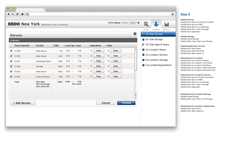Click the Storage function cell of E1269
Viewport: 233px width, 151px height.
coord(40,67)
